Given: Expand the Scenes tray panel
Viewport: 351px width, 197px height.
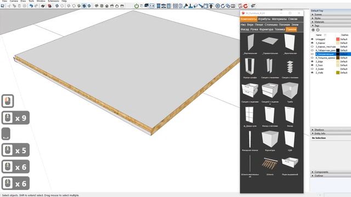Looking at the screenshot, I should [330, 14].
